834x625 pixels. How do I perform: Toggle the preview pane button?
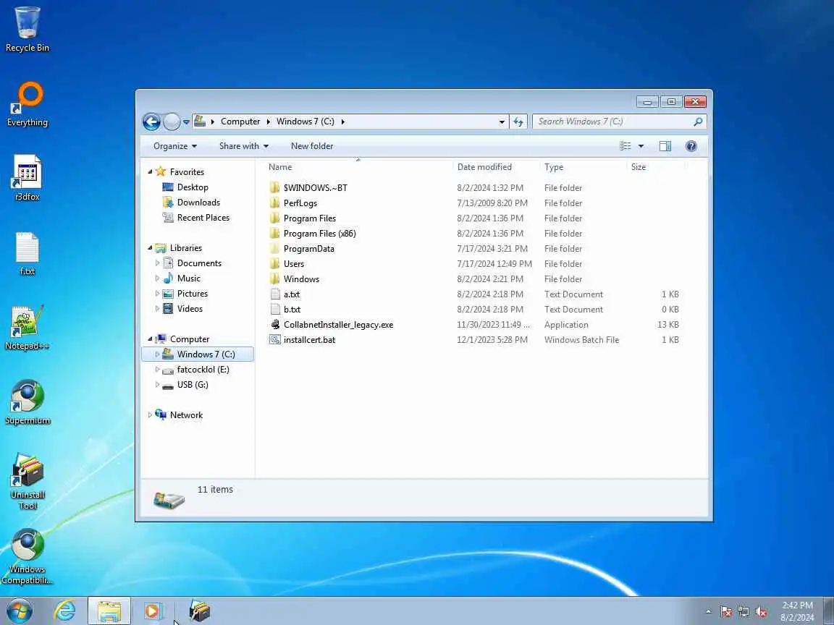tap(665, 146)
